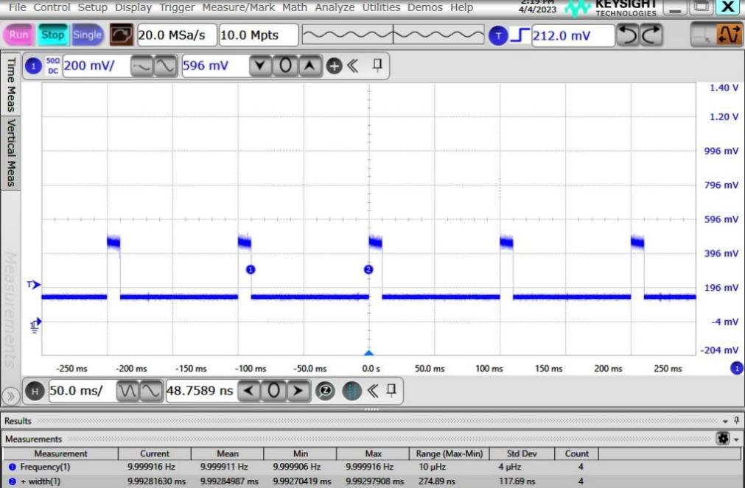Image resolution: width=745 pixels, height=488 pixels.
Task: Pin the channel toolbar
Action: (377, 65)
